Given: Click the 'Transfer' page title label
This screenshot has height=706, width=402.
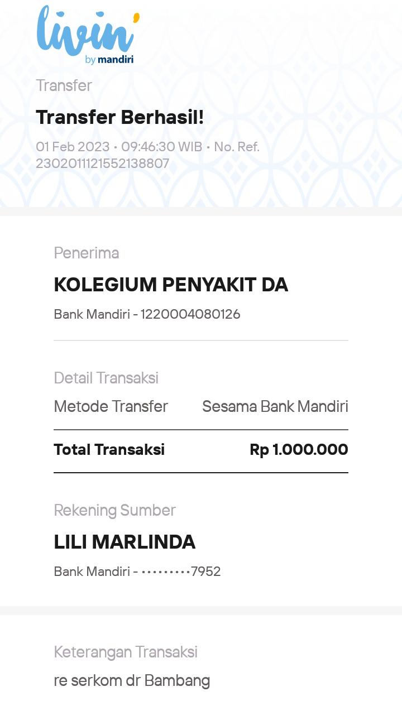Looking at the screenshot, I should tap(64, 85).
